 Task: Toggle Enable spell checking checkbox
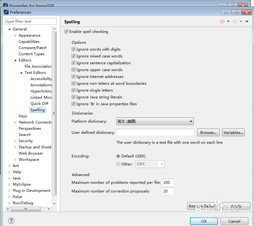[x=66, y=32]
